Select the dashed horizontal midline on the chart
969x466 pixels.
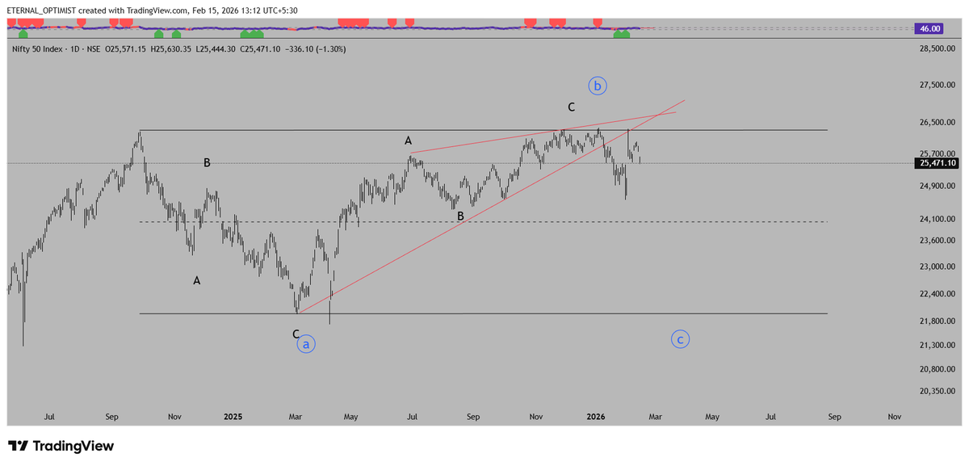pyautogui.click(x=484, y=222)
